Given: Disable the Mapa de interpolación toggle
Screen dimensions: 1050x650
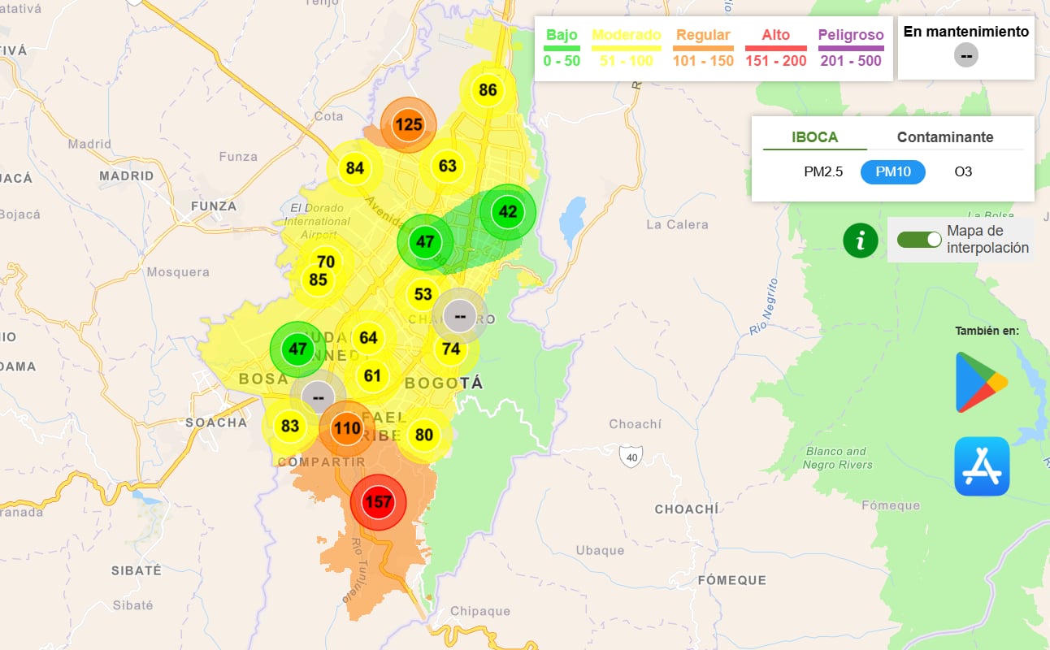Looking at the screenshot, I should tap(919, 241).
